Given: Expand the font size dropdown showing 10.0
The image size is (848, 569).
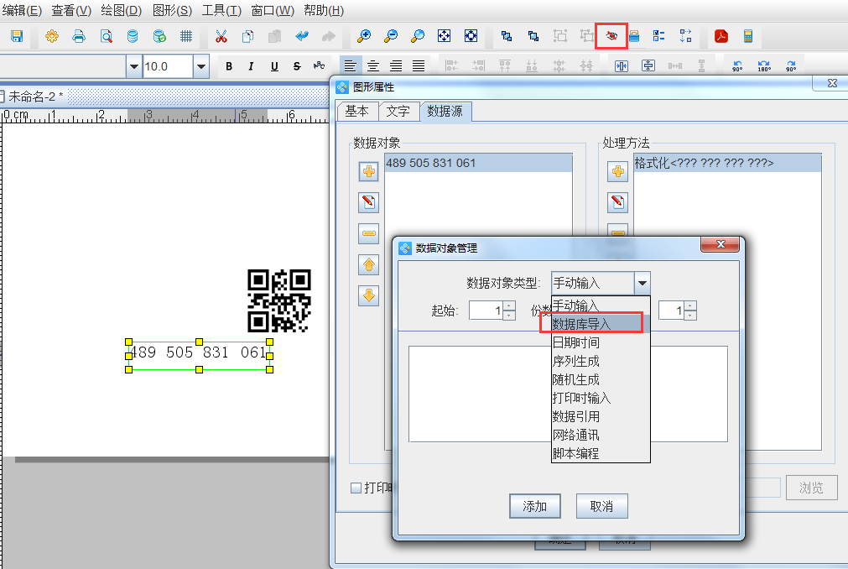Looking at the screenshot, I should click(200, 66).
